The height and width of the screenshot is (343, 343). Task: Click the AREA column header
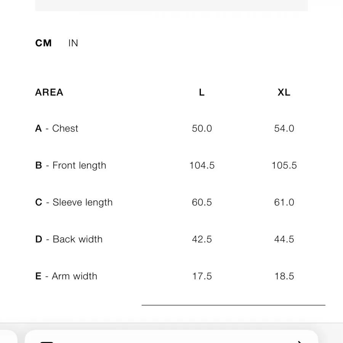tap(49, 92)
